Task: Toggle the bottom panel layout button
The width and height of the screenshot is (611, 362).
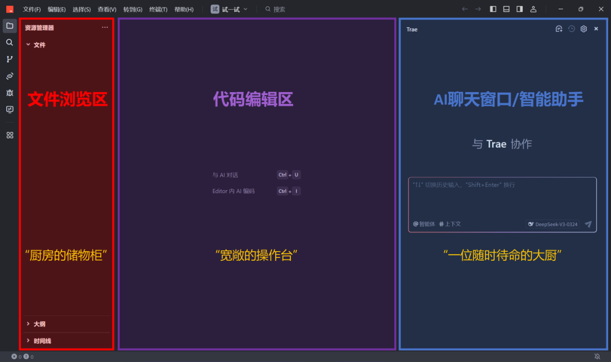Action: [506, 9]
